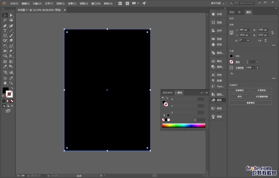Select the Zoom magnifier tool
Screen dimensions: 279x178
coord(11,83)
